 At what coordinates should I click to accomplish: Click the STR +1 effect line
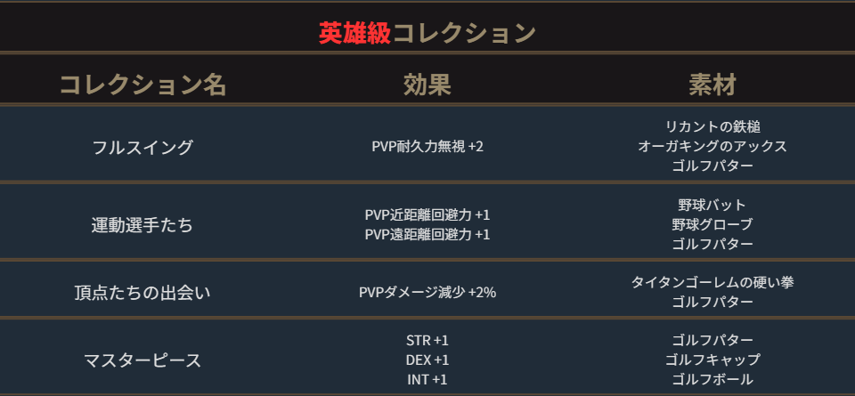(427, 341)
